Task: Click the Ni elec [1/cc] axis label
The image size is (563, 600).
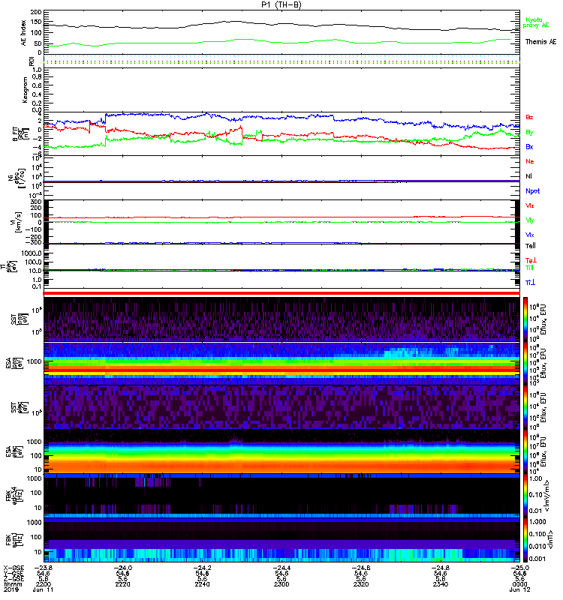Action: 17,178
